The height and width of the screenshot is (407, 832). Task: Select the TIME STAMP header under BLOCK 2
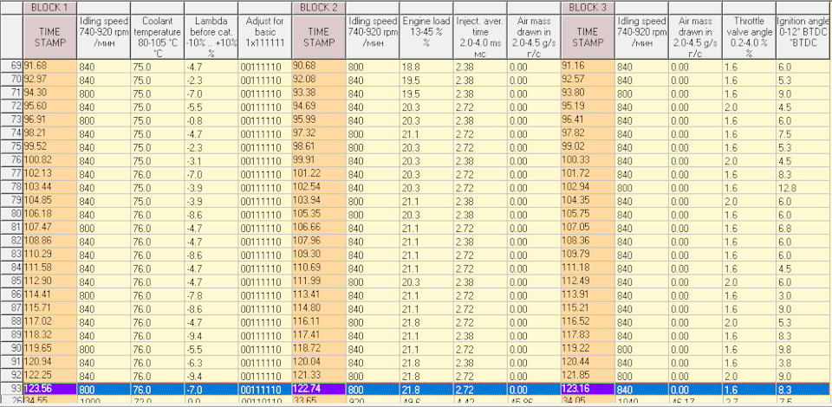[318, 37]
